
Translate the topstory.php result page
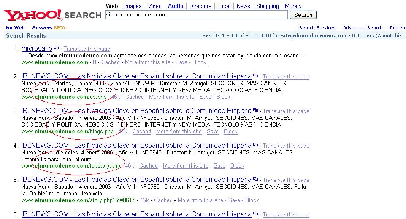[286, 146]
